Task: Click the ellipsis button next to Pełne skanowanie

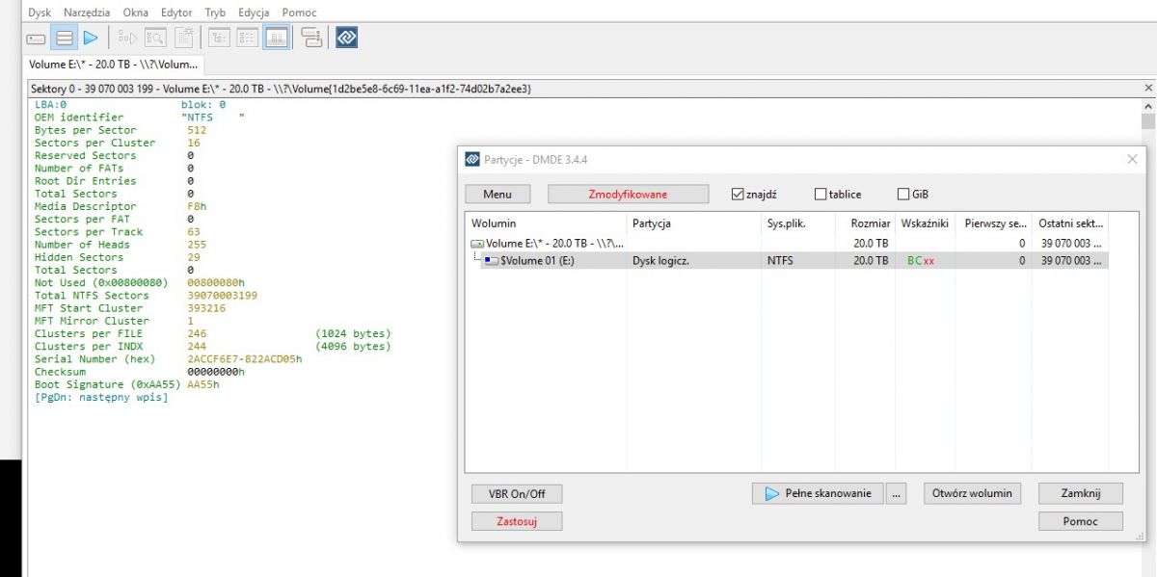Action: pyautogui.click(x=897, y=493)
